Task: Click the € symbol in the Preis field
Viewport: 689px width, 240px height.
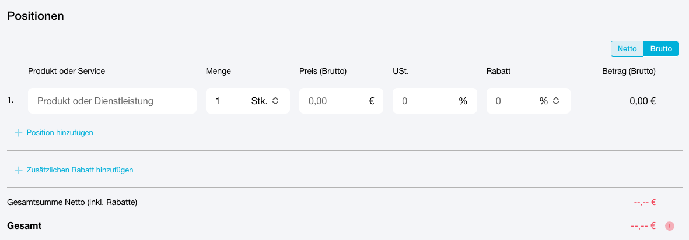Action: tap(371, 101)
